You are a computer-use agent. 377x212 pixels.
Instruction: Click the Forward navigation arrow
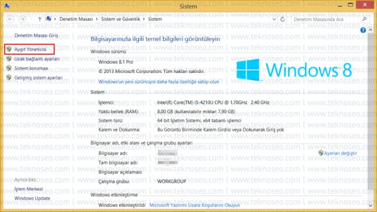22,19
